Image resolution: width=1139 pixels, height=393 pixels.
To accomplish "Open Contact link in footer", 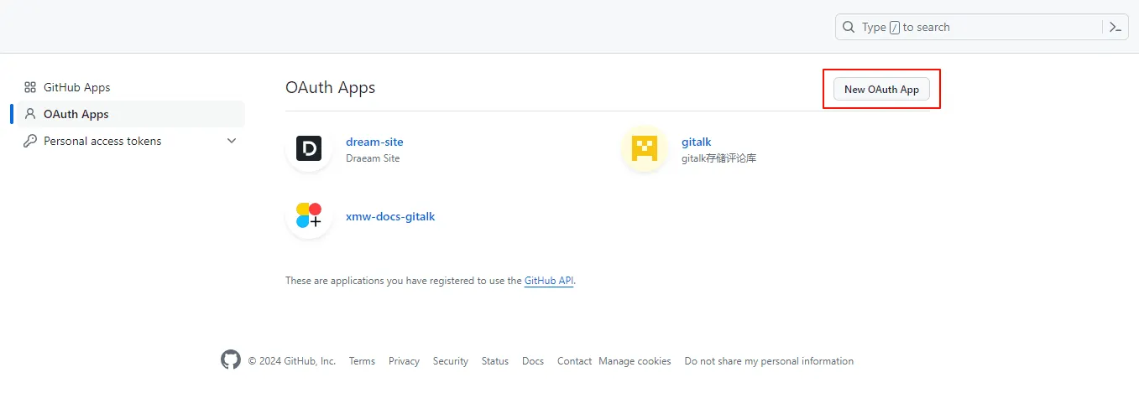I will click(x=574, y=361).
